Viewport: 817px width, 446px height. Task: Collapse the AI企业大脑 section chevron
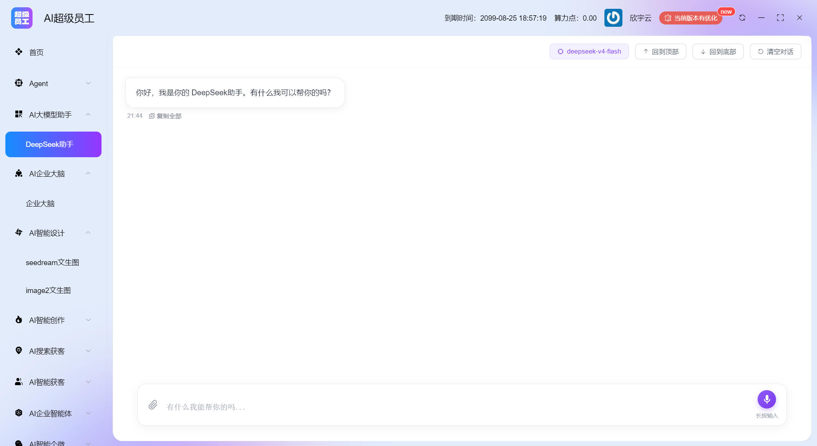tap(88, 173)
